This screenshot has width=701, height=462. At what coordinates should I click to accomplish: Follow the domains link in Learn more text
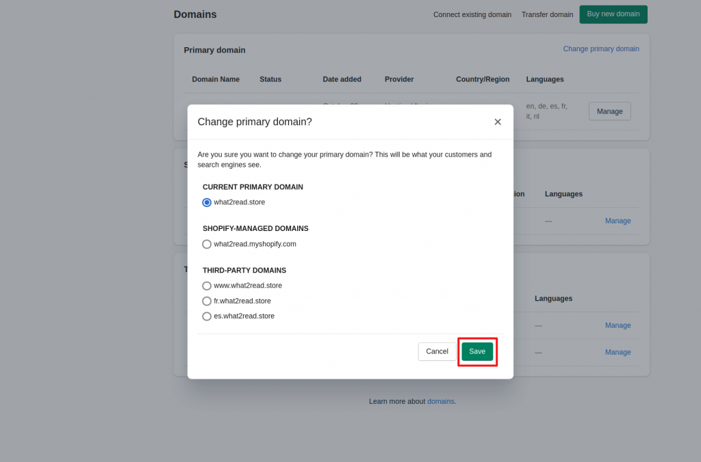point(440,401)
